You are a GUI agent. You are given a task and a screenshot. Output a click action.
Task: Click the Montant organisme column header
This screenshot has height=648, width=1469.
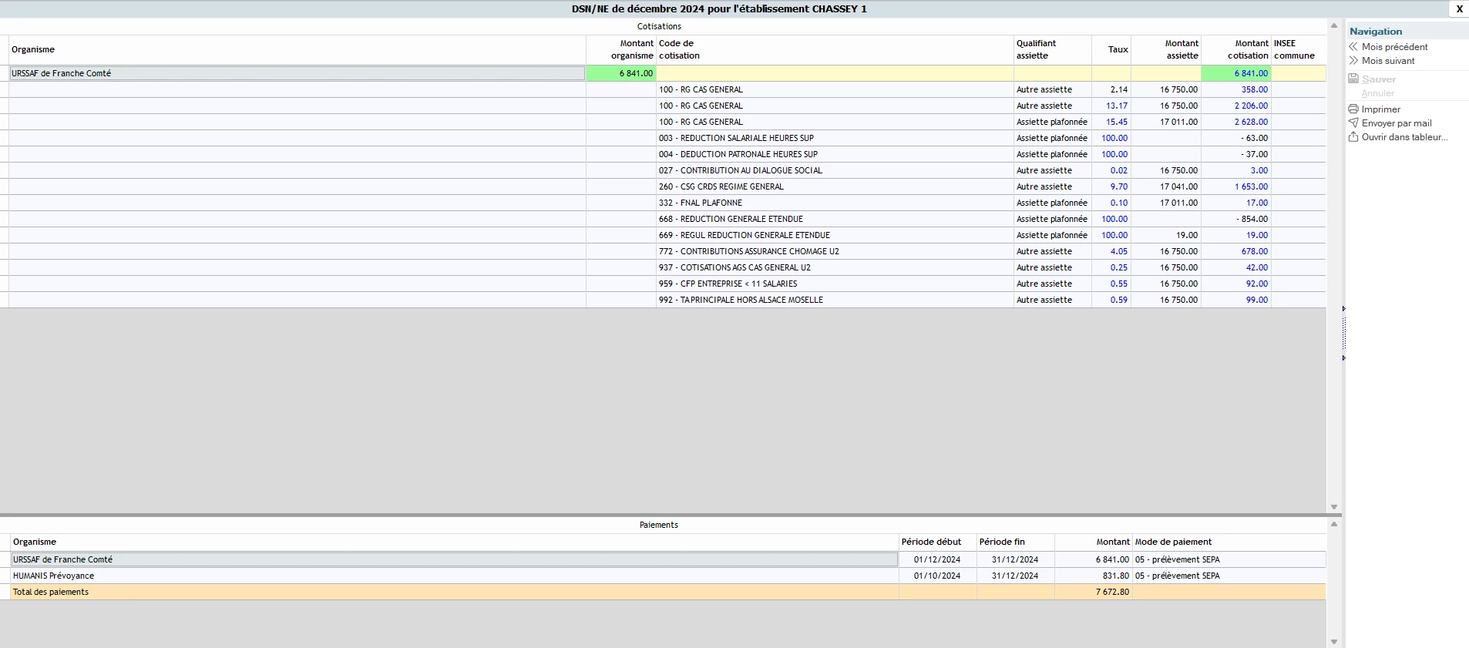[x=621, y=49]
